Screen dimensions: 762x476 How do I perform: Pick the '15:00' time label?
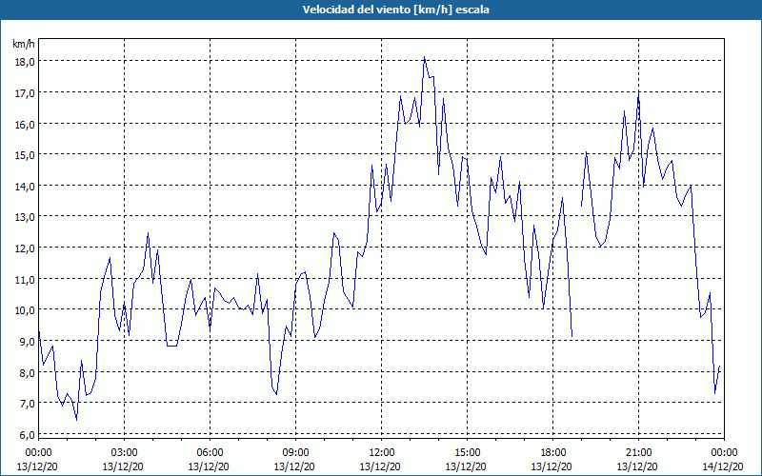(467, 453)
